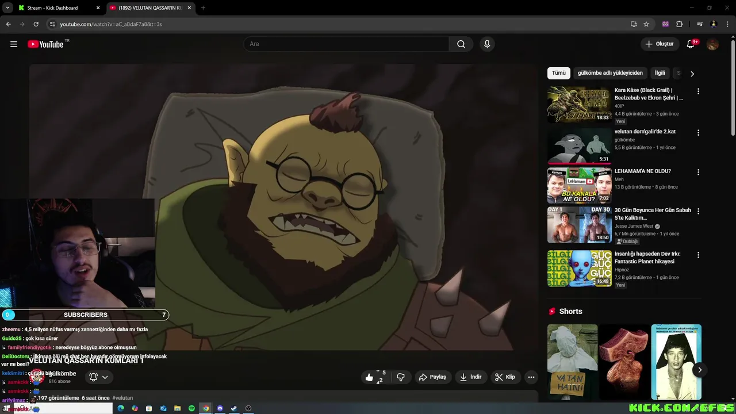Close the YouTube tab
Image resolution: width=736 pixels, height=414 pixels.
(x=189, y=8)
